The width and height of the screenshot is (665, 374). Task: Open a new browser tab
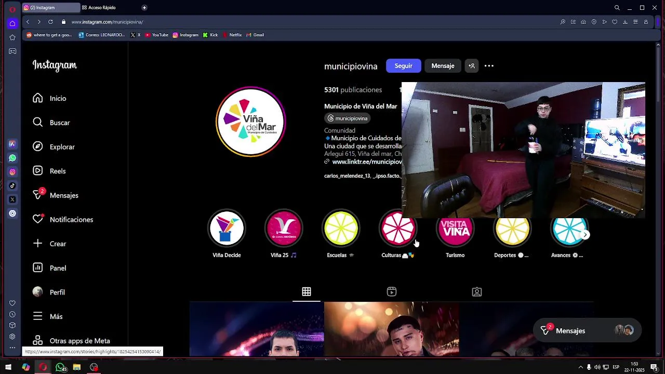(144, 8)
